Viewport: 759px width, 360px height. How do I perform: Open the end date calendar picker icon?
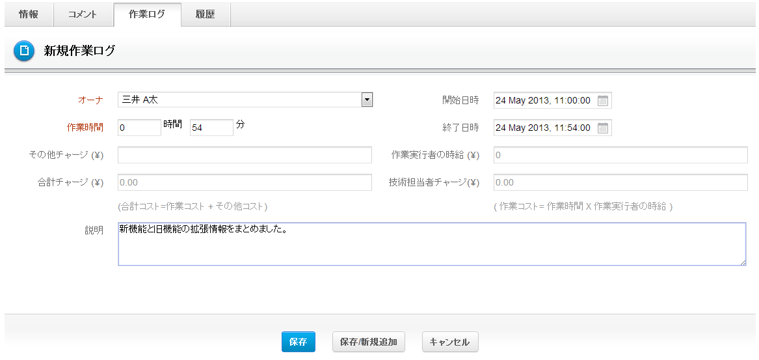point(603,128)
